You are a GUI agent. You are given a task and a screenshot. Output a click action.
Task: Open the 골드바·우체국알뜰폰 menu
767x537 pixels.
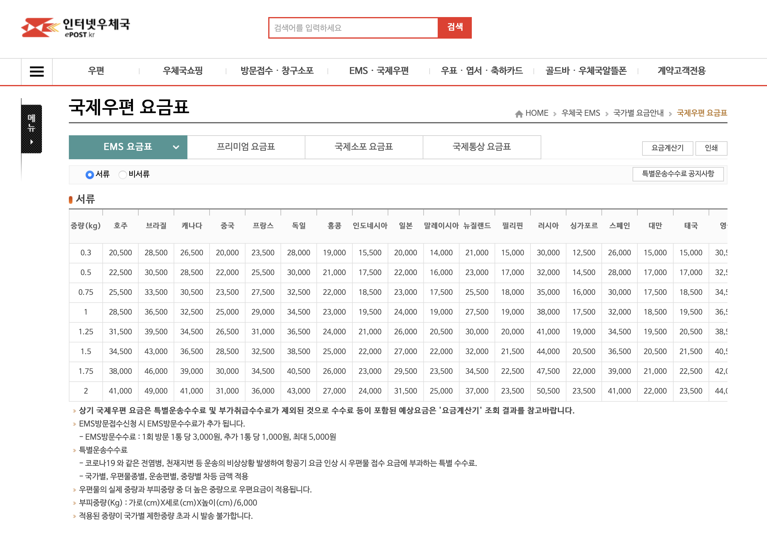coord(587,70)
